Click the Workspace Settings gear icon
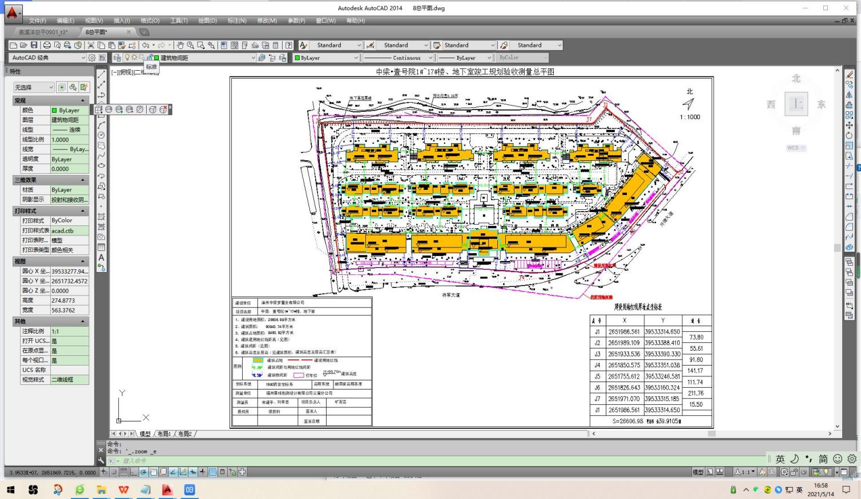861x499 pixels. 92,58
